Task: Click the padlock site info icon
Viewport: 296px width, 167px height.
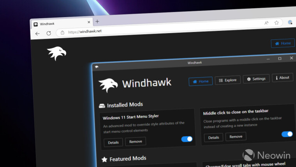Action: tap(62, 32)
